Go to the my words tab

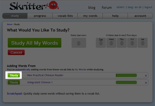tap(90, 16)
